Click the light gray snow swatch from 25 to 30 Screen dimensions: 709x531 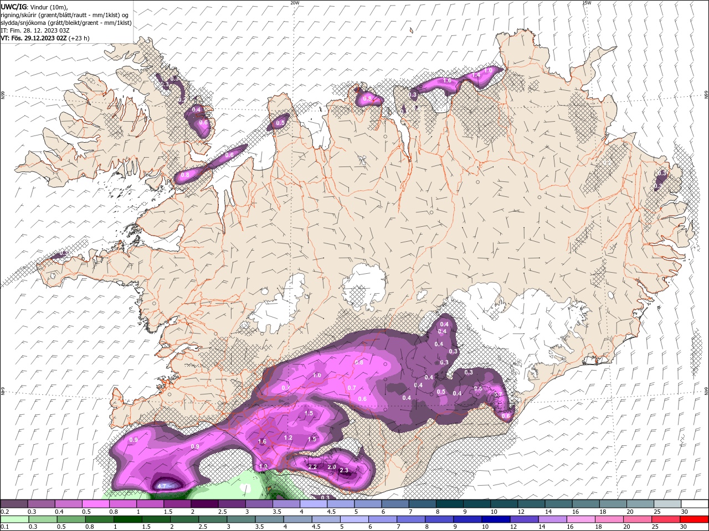tap(668, 504)
